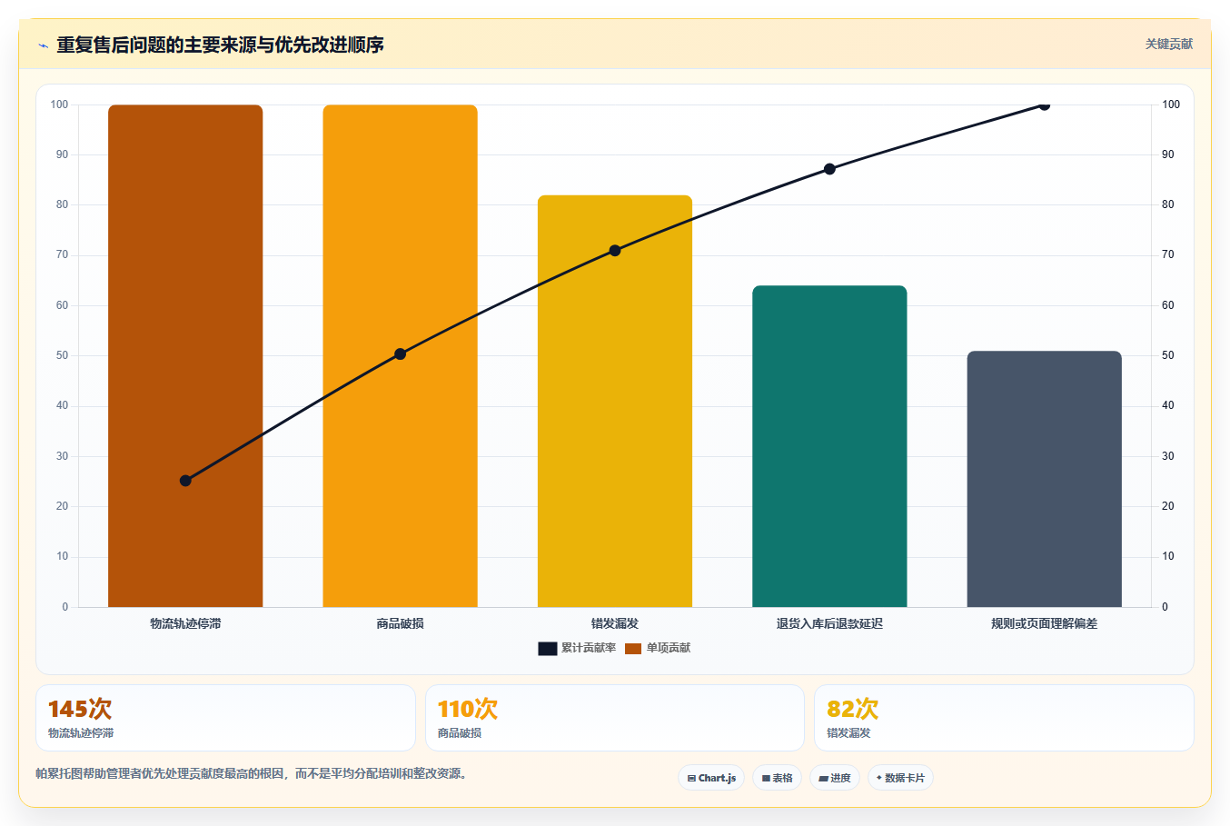This screenshot has height=826, width=1230.
Task: Click the lightning icon beside the chart title
Action: (43, 45)
